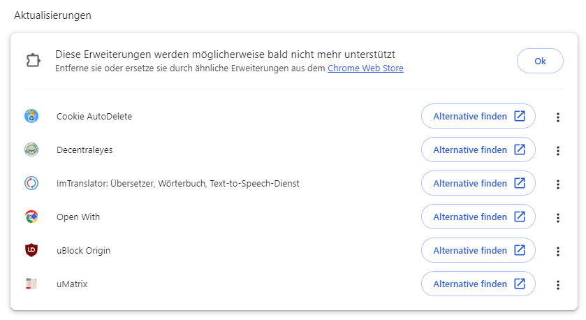This screenshot has height=320, width=586.
Task: Click the Cookie AutoDelete extension icon
Action: point(31,117)
